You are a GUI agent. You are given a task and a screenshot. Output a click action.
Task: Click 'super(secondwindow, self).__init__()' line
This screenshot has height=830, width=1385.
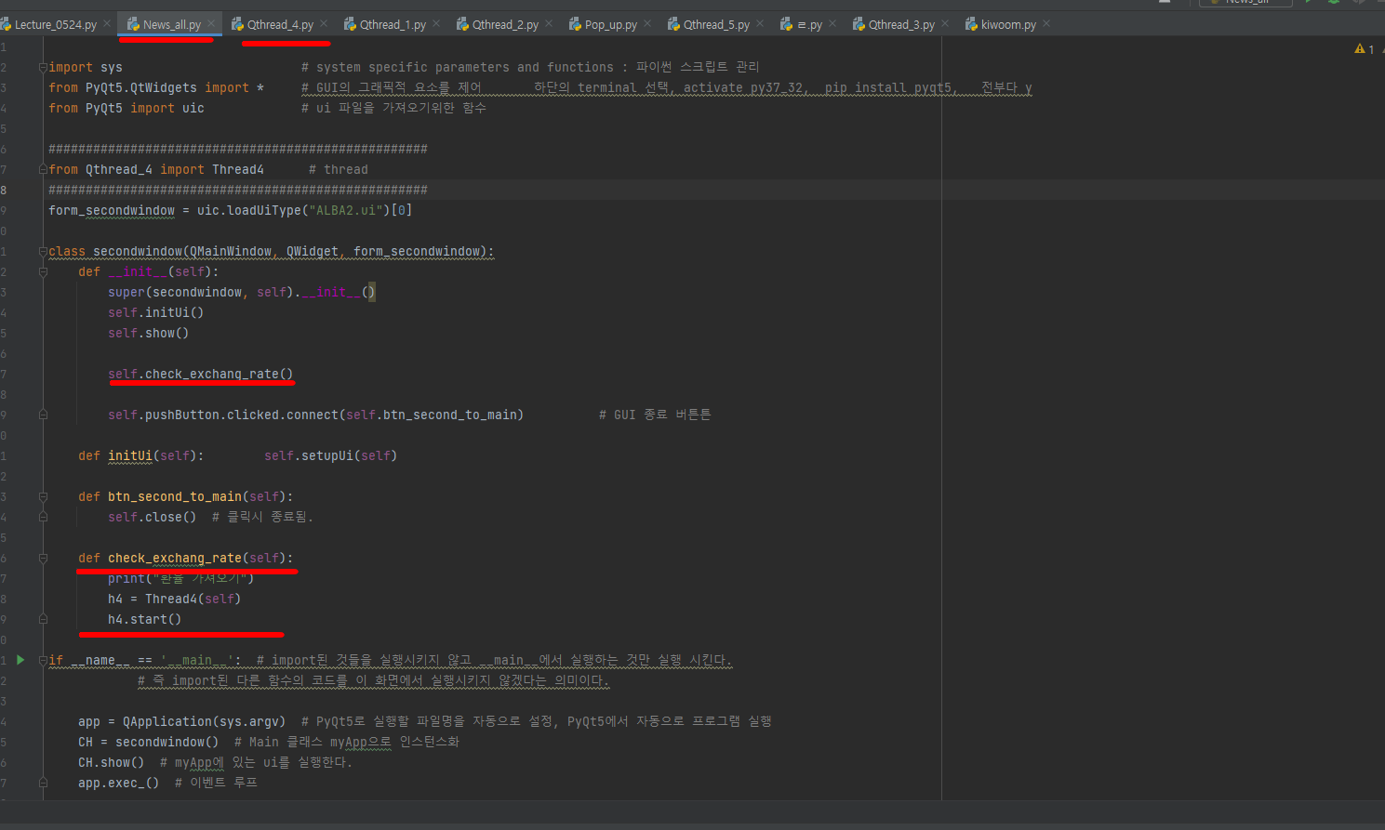(242, 292)
